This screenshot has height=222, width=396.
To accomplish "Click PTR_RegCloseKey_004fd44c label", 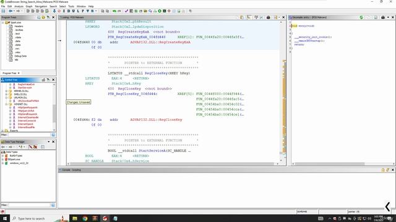I will [x=132, y=94].
